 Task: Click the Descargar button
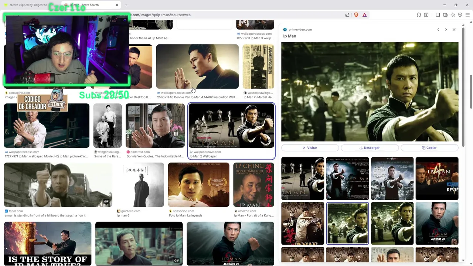pyautogui.click(x=370, y=148)
